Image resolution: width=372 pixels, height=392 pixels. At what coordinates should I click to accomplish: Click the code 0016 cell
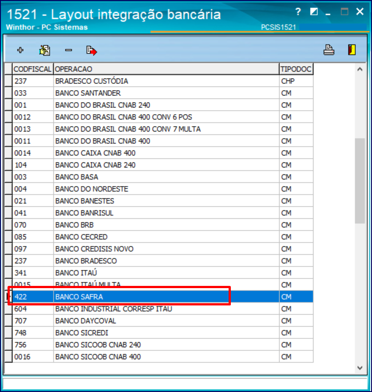tap(33, 357)
